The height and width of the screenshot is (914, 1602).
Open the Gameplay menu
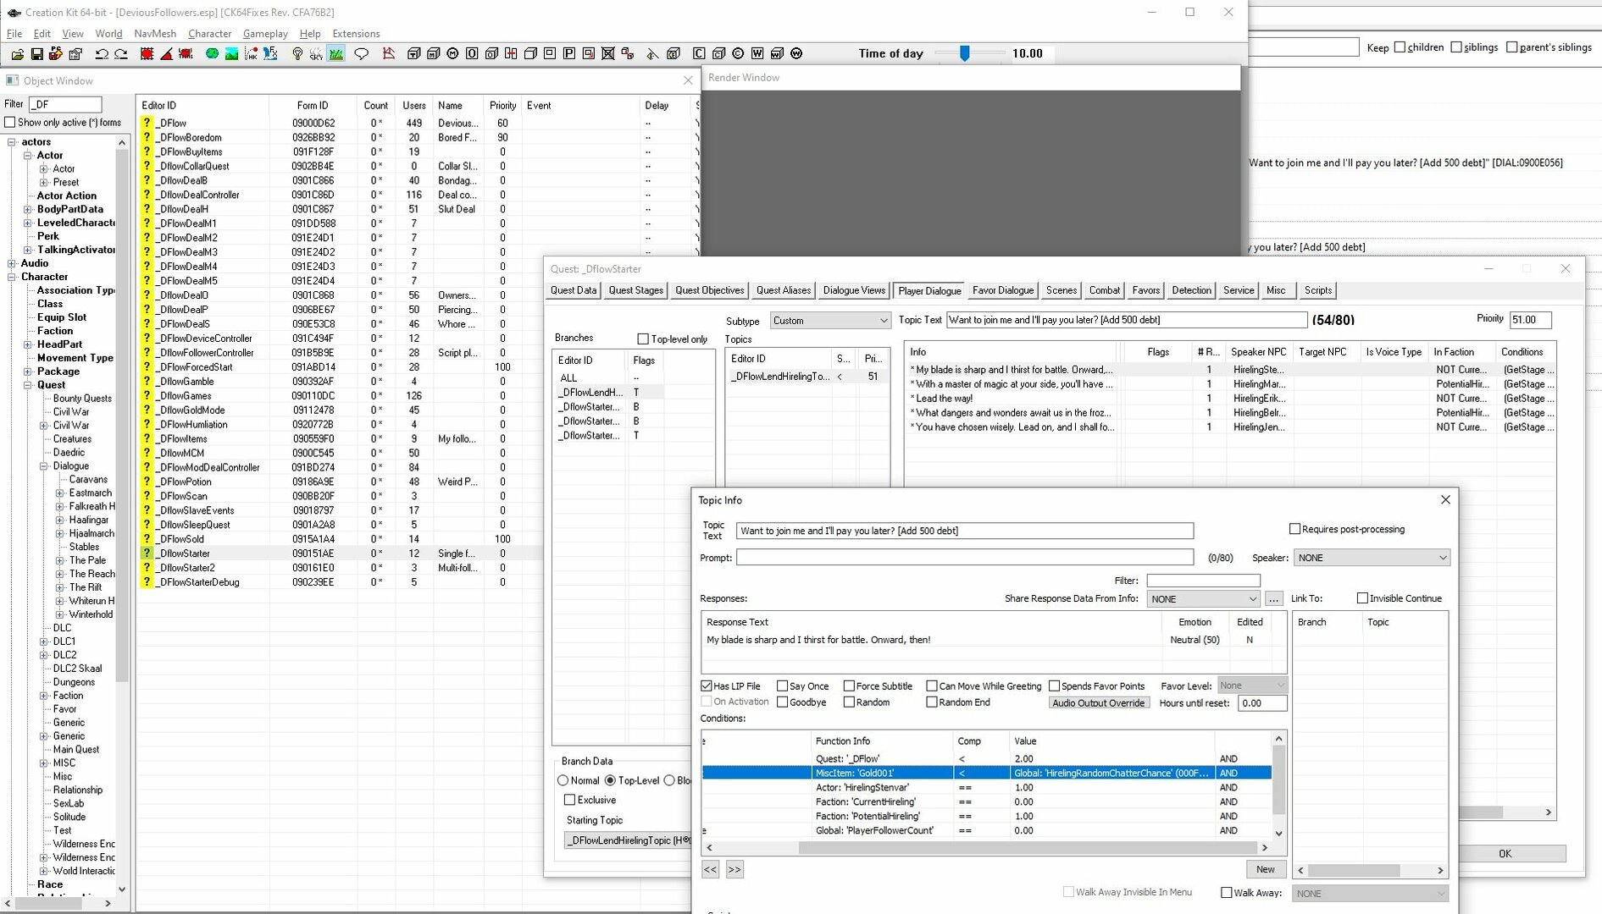click(x=265, y=34)
